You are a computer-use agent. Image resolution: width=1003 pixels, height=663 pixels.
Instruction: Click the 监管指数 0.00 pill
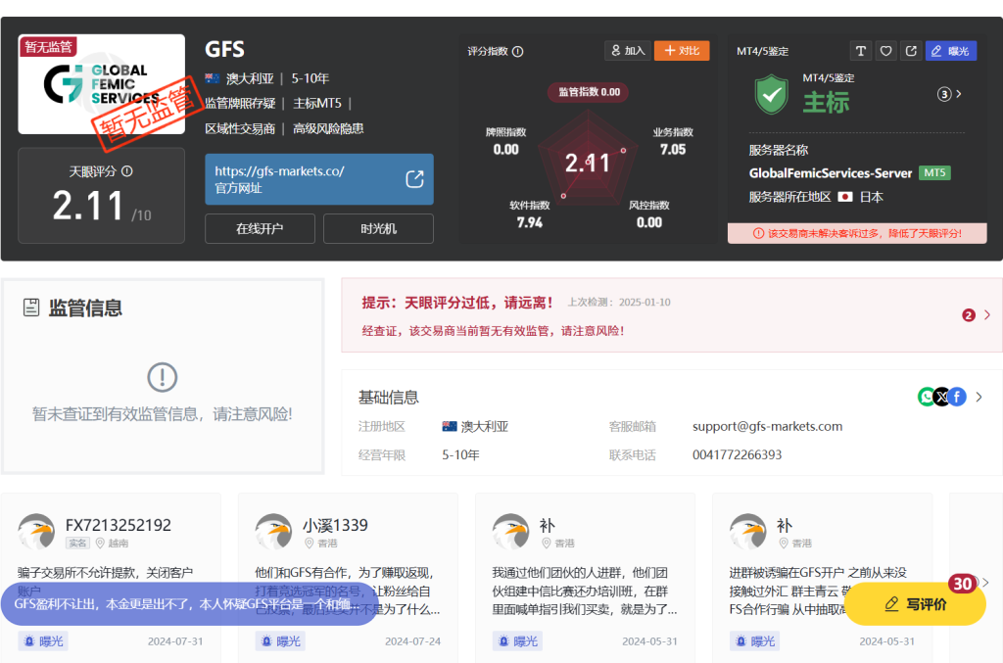coord(589,92)
